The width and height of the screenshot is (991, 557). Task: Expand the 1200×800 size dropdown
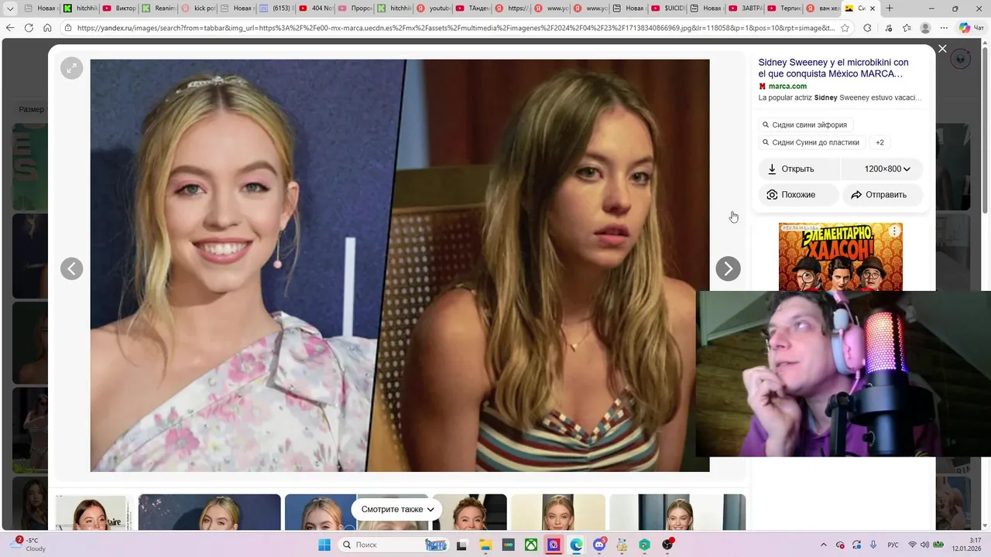click(x=883, y=169)
